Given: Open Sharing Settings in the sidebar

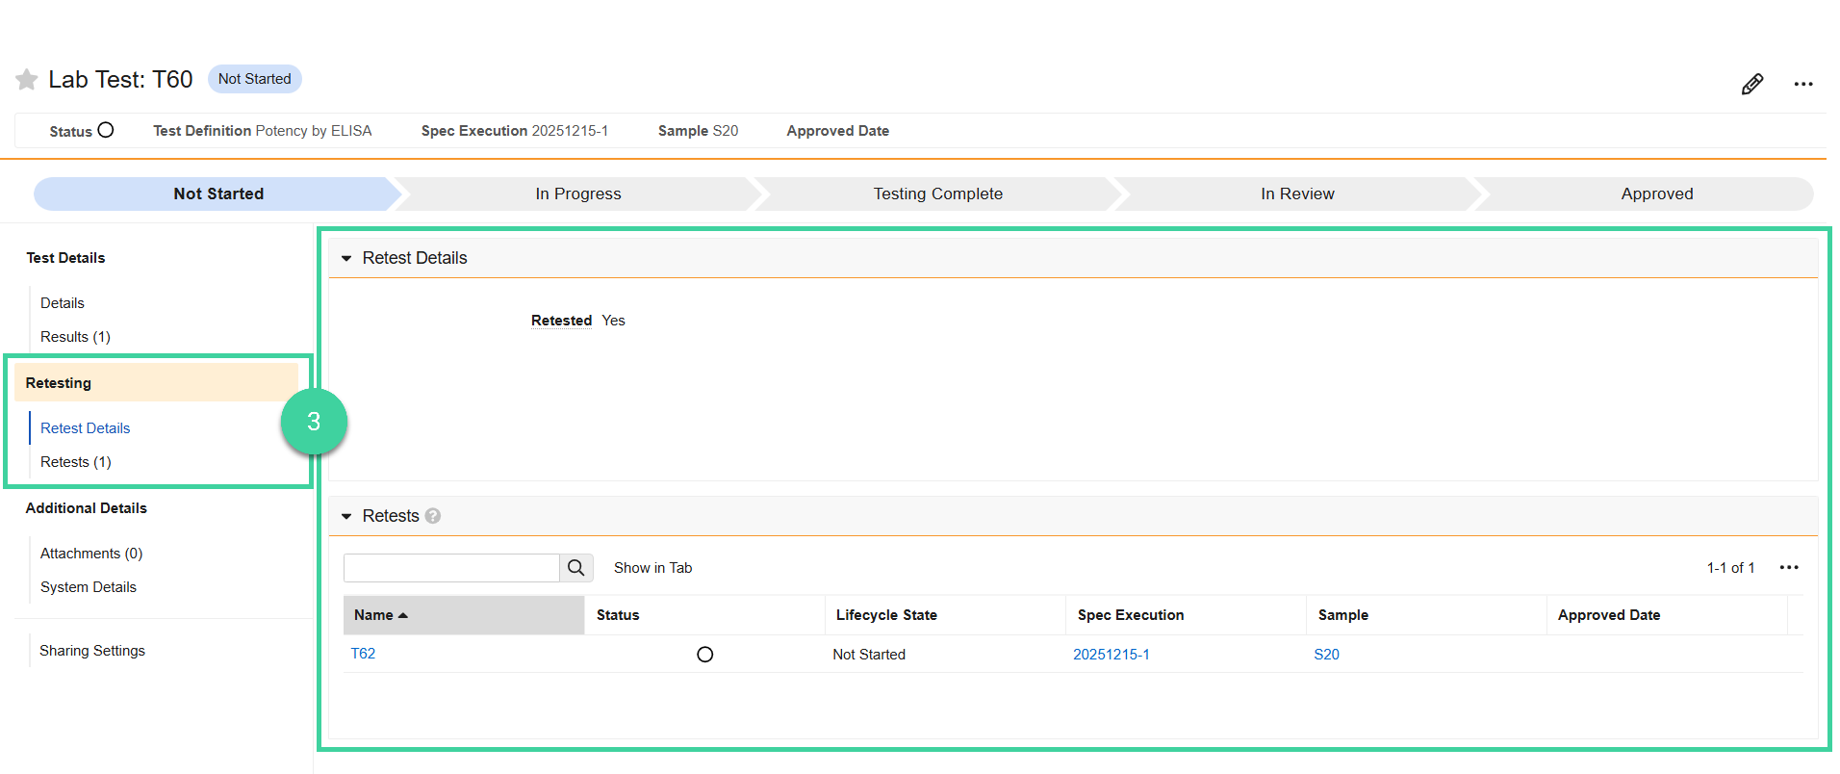Looking at the screenshot, I should tap(92, 651).
